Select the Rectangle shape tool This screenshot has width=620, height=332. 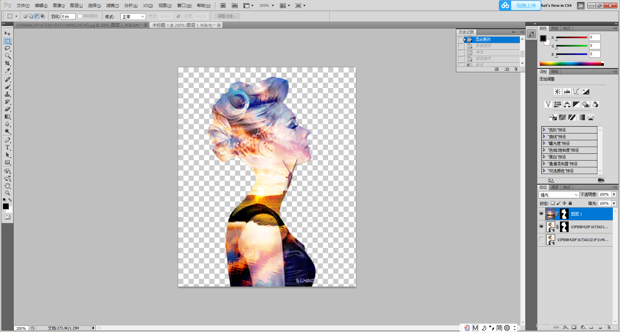[7, 162]
